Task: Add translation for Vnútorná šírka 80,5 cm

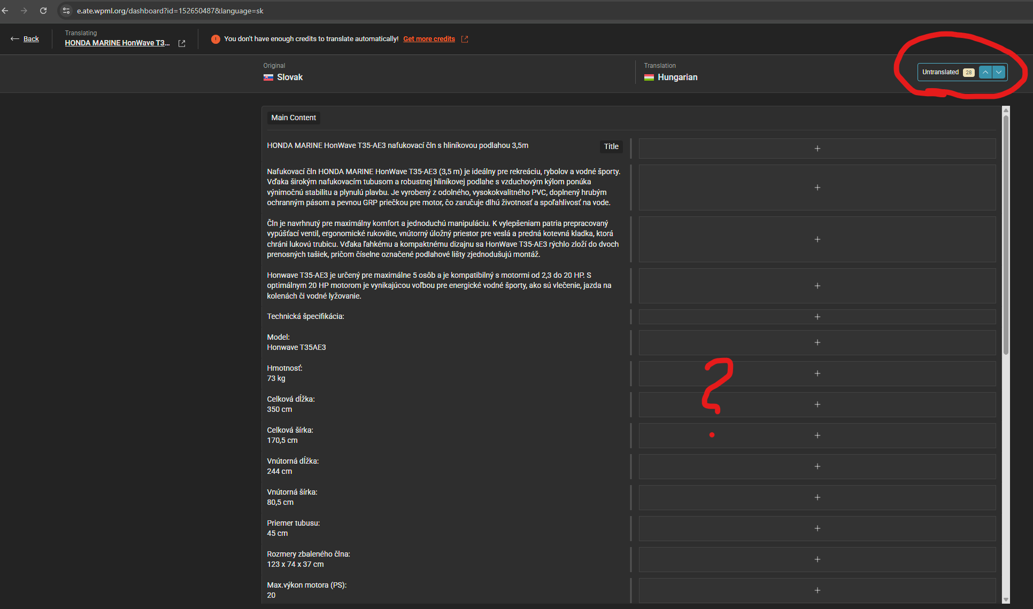Action: (817, 497)
